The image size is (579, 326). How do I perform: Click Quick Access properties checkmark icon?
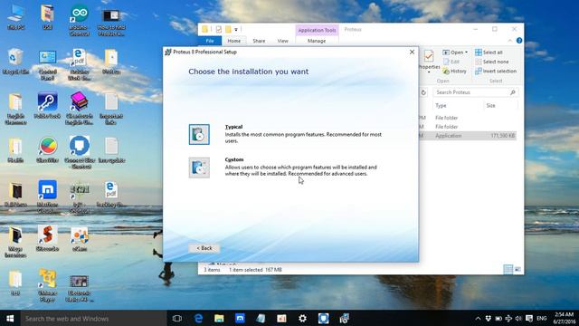pos(219,29)
